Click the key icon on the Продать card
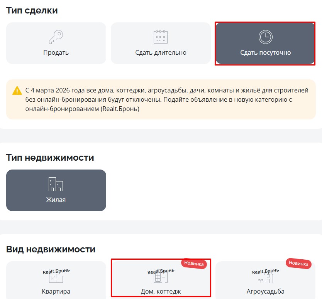This screenshot has width=322, height=299. point(56,37)
